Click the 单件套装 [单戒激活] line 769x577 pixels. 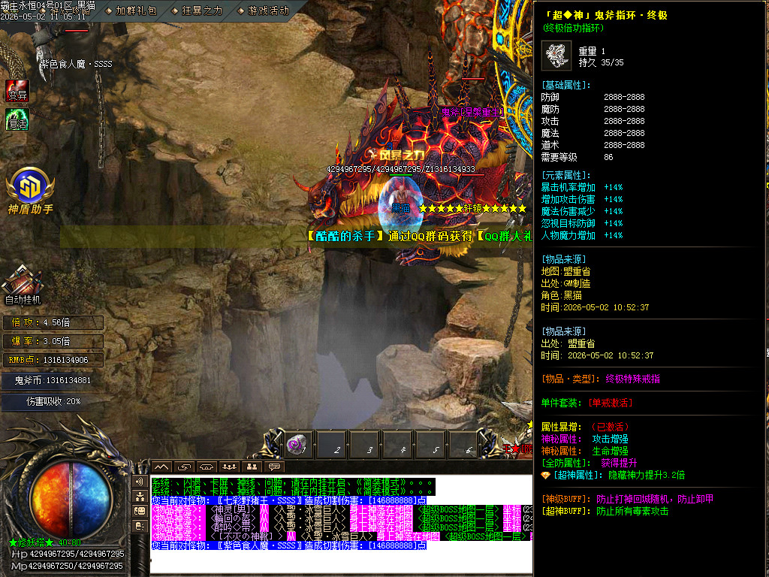pos(587,403)
